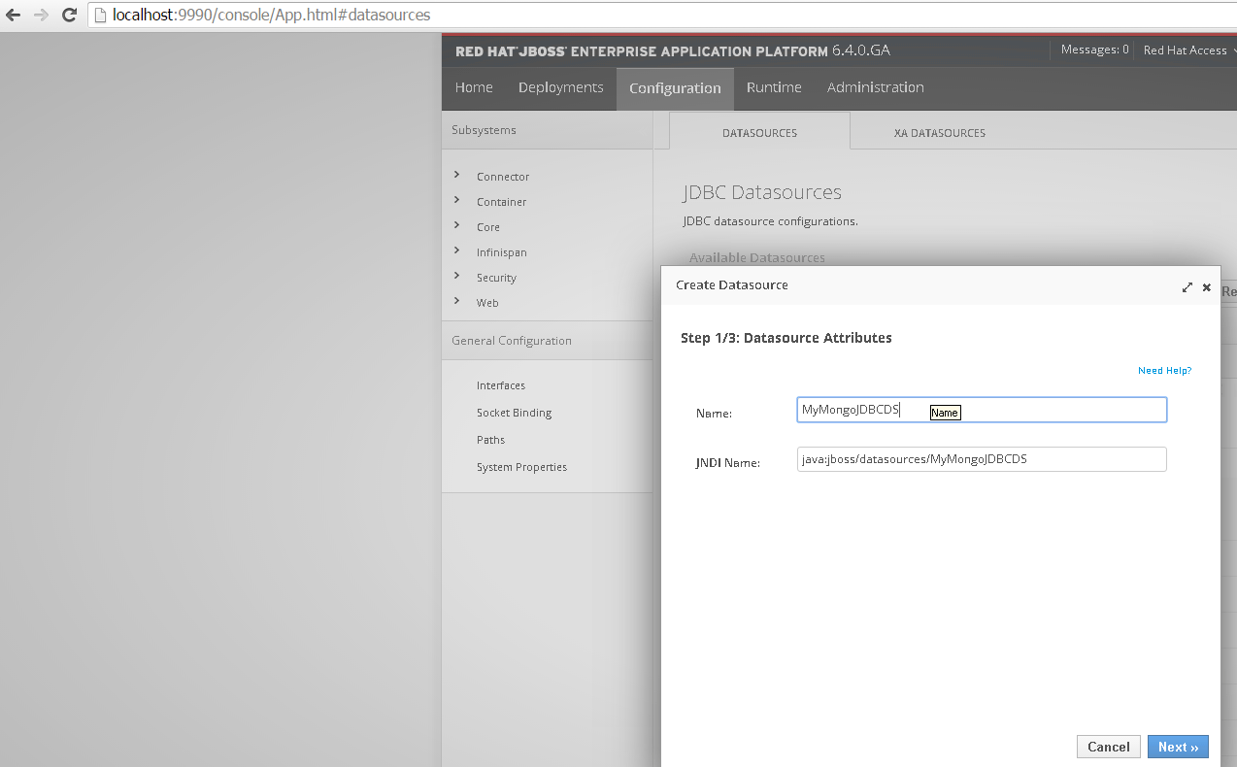Close the Create Datasource dialog

pos(1207,287)
